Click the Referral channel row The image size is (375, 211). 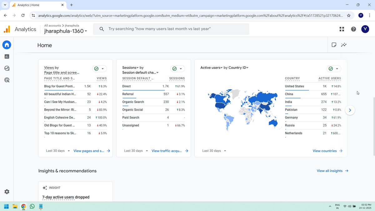point(153,94)
